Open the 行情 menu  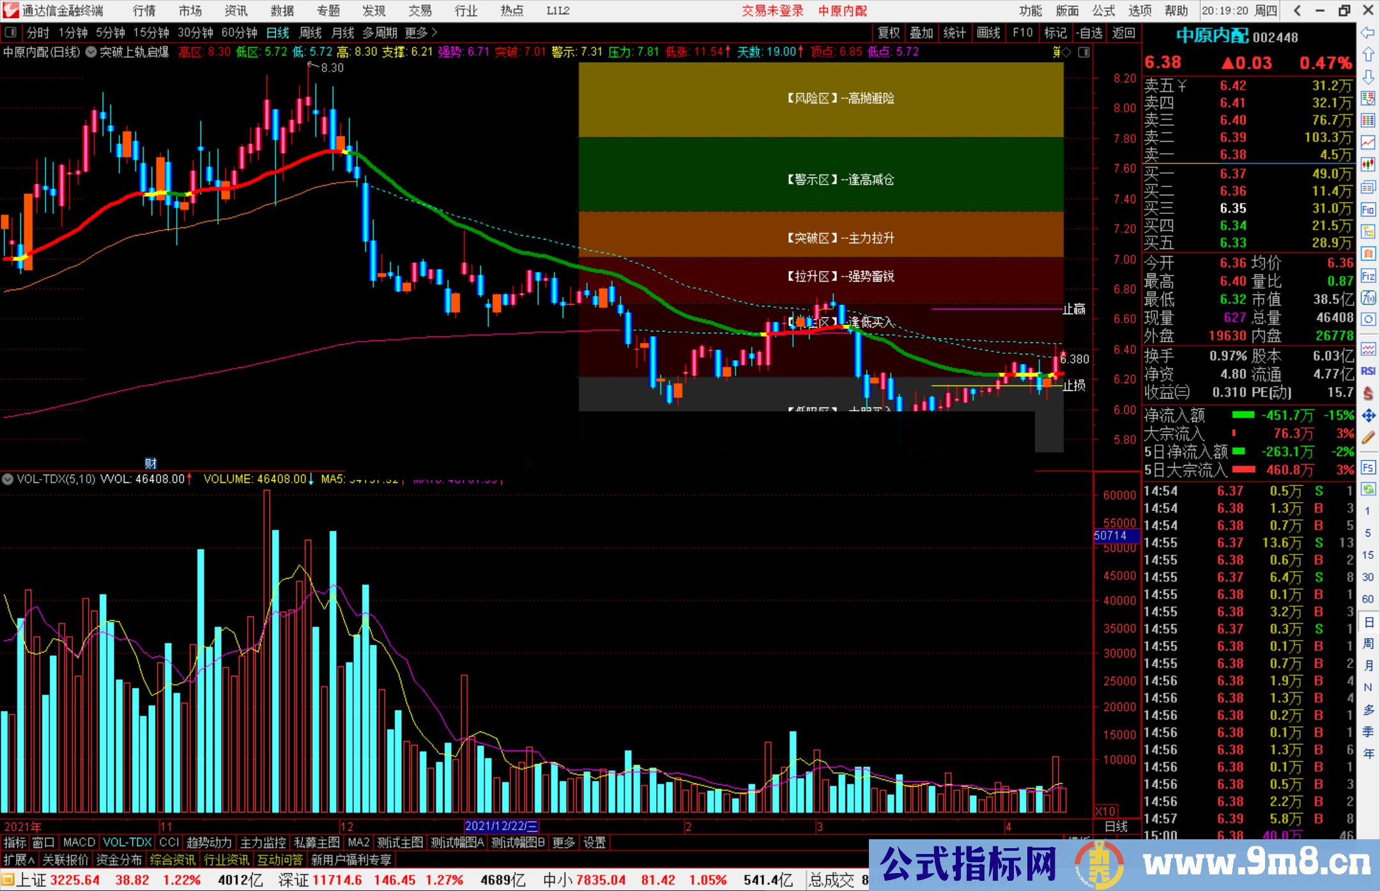click(x=144, y=11)
